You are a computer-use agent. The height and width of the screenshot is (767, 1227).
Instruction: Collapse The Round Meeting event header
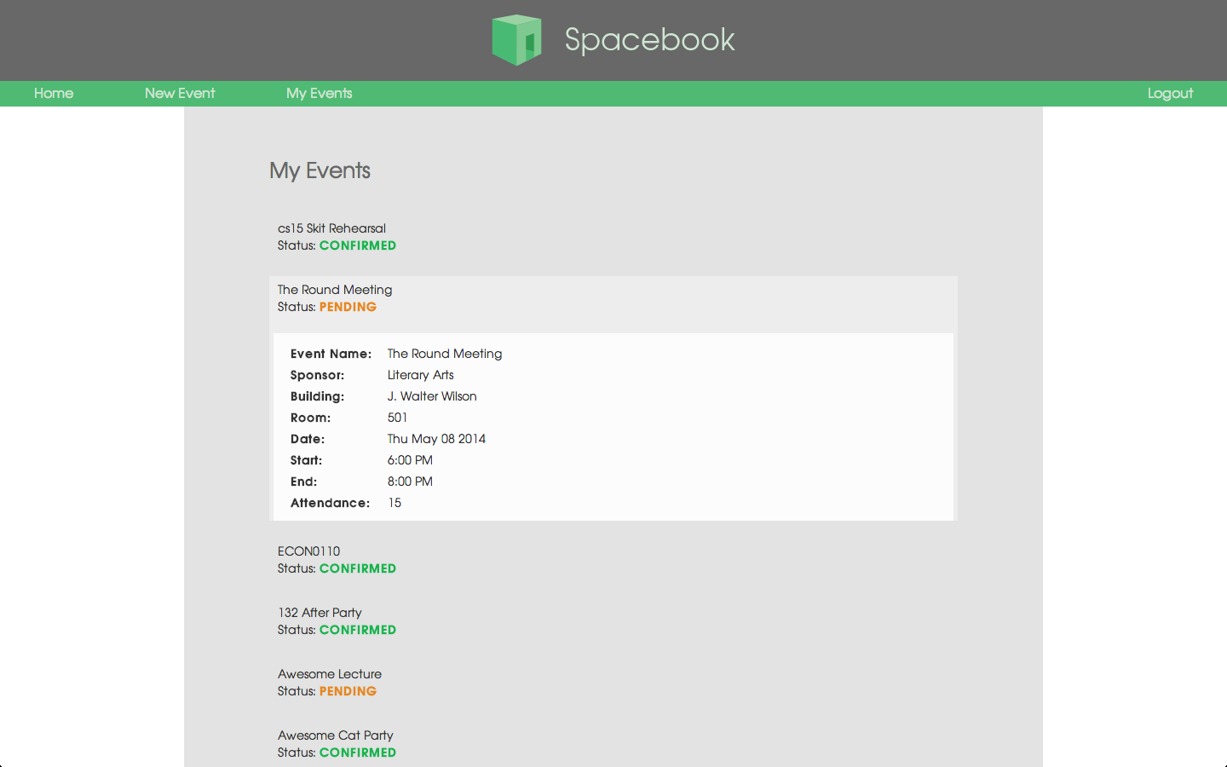click(335, 290)
